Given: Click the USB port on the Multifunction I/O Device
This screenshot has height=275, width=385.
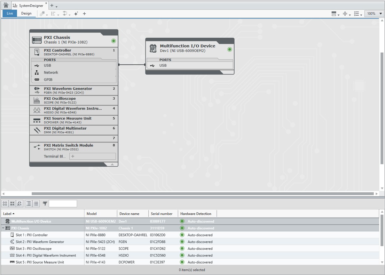Looking at the screenshot, I should pos(190,66).
